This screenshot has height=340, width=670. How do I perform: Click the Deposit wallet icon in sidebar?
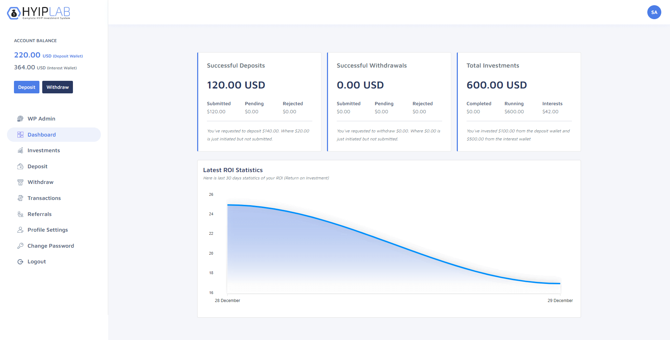(x=20, y=167)
